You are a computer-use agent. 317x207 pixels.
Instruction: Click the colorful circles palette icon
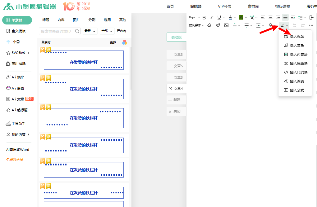[124, 42]
